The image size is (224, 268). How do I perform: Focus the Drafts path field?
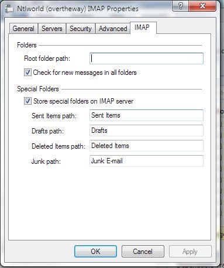pyautogui.click(x=146, y=130)
